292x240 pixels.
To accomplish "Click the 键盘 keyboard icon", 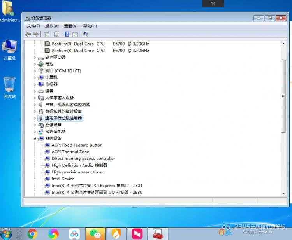I will point(41,91).
